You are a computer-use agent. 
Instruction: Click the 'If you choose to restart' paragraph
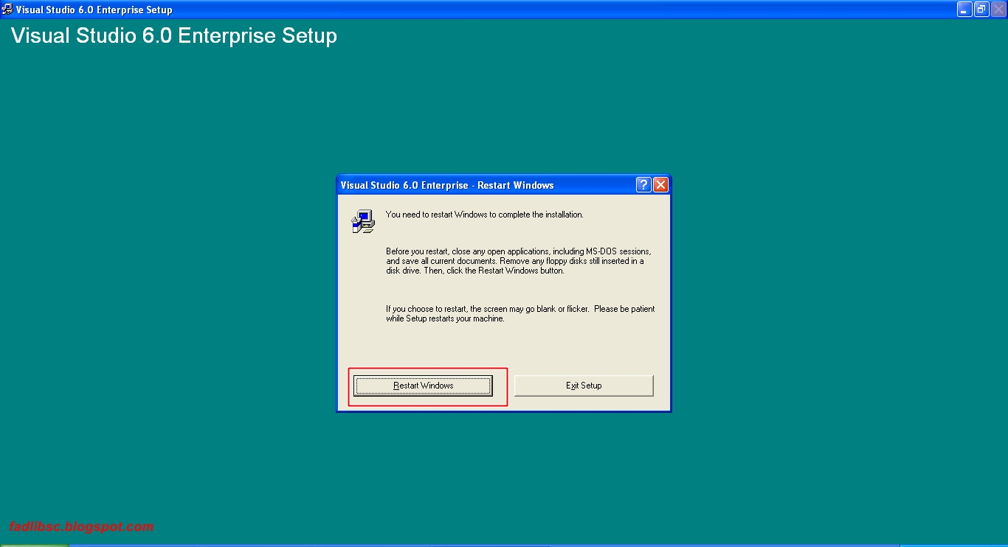tap(520, 313)
